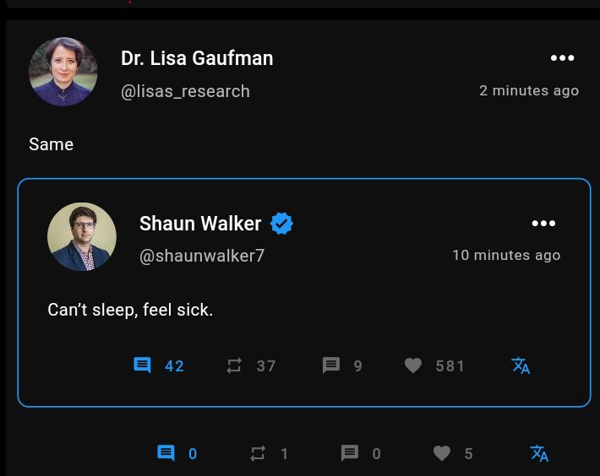Image resolution: width=600 pixels, height=476 pixels.
Task: Click the '10 minutes ago' timestamp
Action: pos(506,255)
